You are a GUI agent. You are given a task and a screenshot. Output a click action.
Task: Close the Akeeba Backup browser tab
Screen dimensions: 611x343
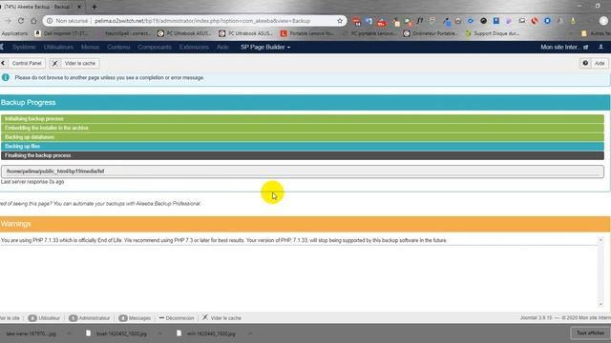tap(79, 7)
